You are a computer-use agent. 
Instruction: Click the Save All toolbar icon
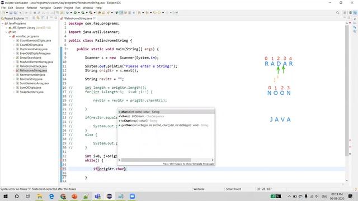tap(15, 13)
